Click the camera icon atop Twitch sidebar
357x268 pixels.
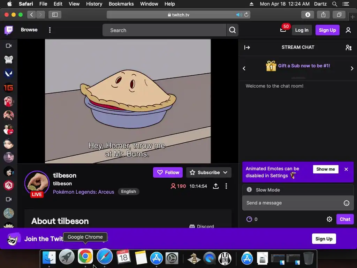(9, 46)
